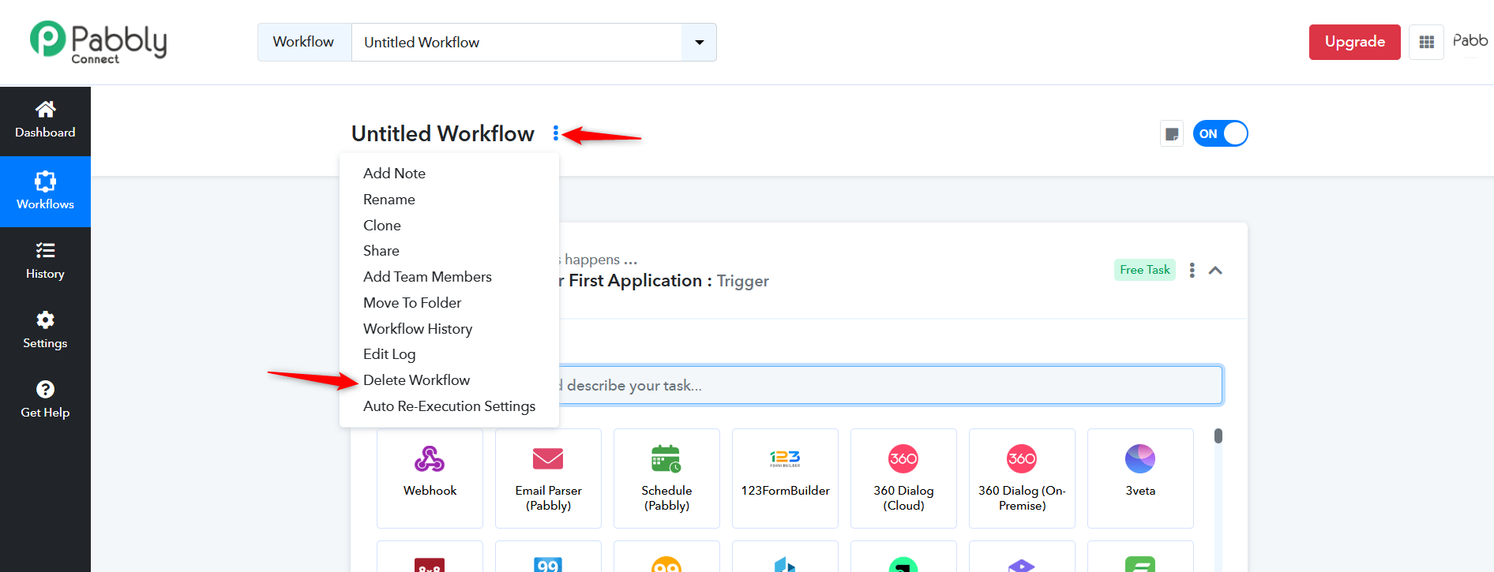The image size is (1494, 572).
Task: Open the History sidebar section
Action: coord(45,261)
